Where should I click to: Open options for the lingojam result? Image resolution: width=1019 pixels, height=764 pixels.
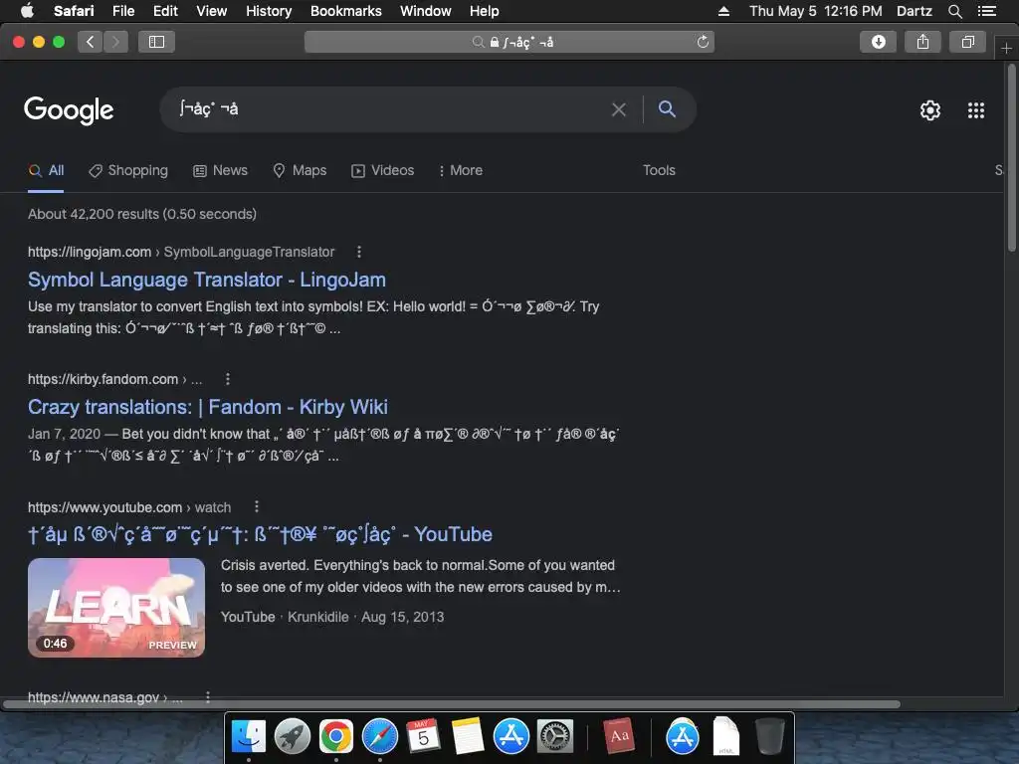pyautogui.click(x=358, y=252)
